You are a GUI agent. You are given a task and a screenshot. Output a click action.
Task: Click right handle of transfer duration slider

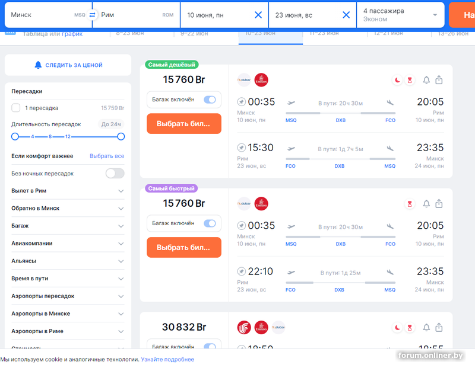(121, 136)
